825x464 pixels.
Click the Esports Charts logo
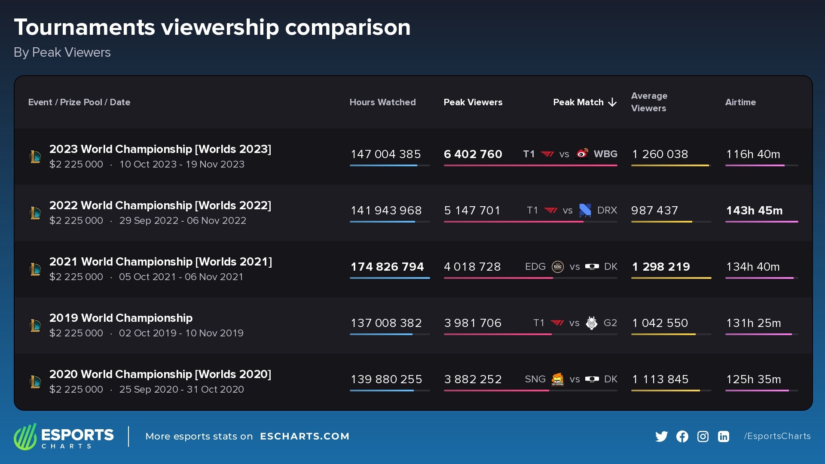point(64,437)
